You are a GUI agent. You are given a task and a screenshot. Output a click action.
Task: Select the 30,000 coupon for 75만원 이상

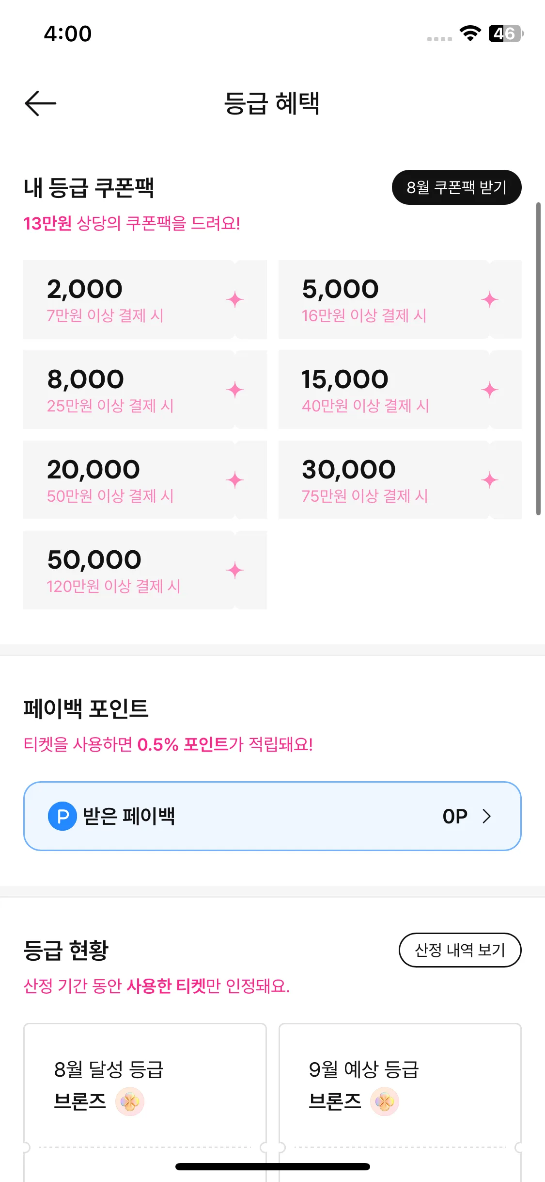(x=400, y=480)
